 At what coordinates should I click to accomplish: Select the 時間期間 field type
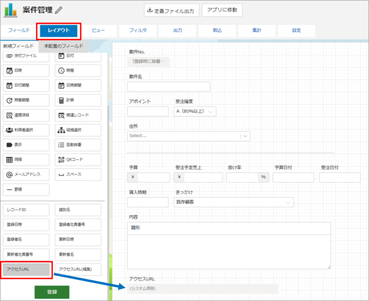click(26, 100)
